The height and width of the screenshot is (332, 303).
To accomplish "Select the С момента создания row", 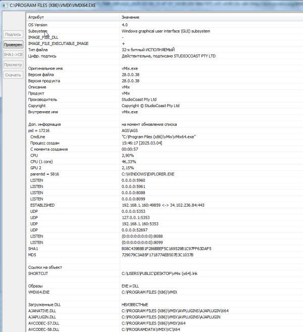I will [165, 149].
